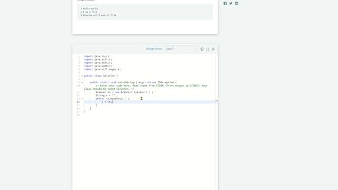Share the challenge on Facebook
Viewport: 338px width, 190px height.
(225, 4)
